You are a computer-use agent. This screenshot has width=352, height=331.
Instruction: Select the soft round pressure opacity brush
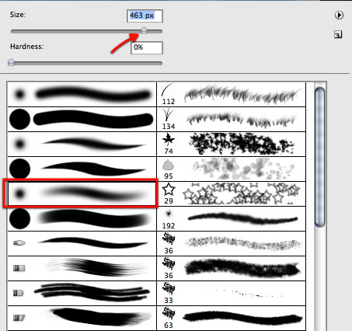click(x=82, y=193)
